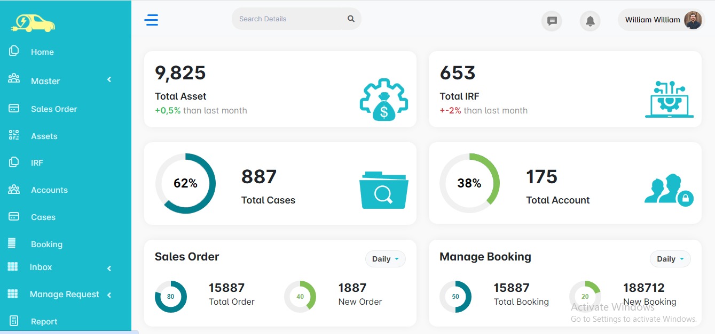Click the Total Account locked users icon
Image resolution: width=715 pixels, height=334 pixels.
(x=669, y=190)
